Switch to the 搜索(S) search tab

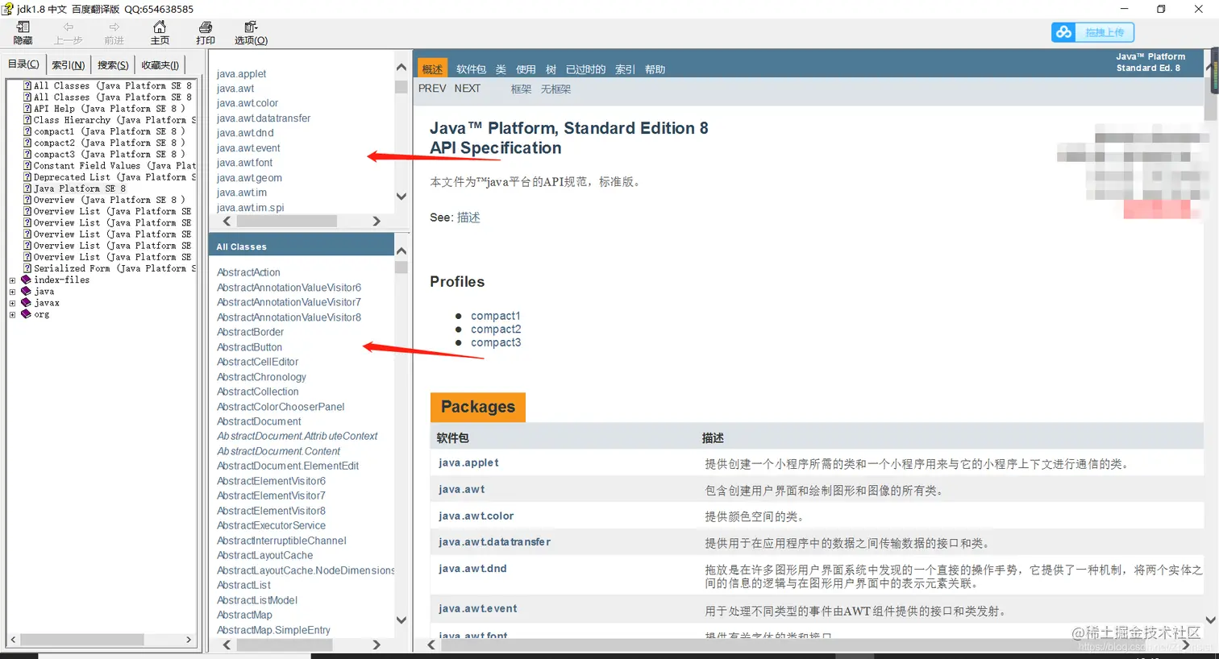113,65
